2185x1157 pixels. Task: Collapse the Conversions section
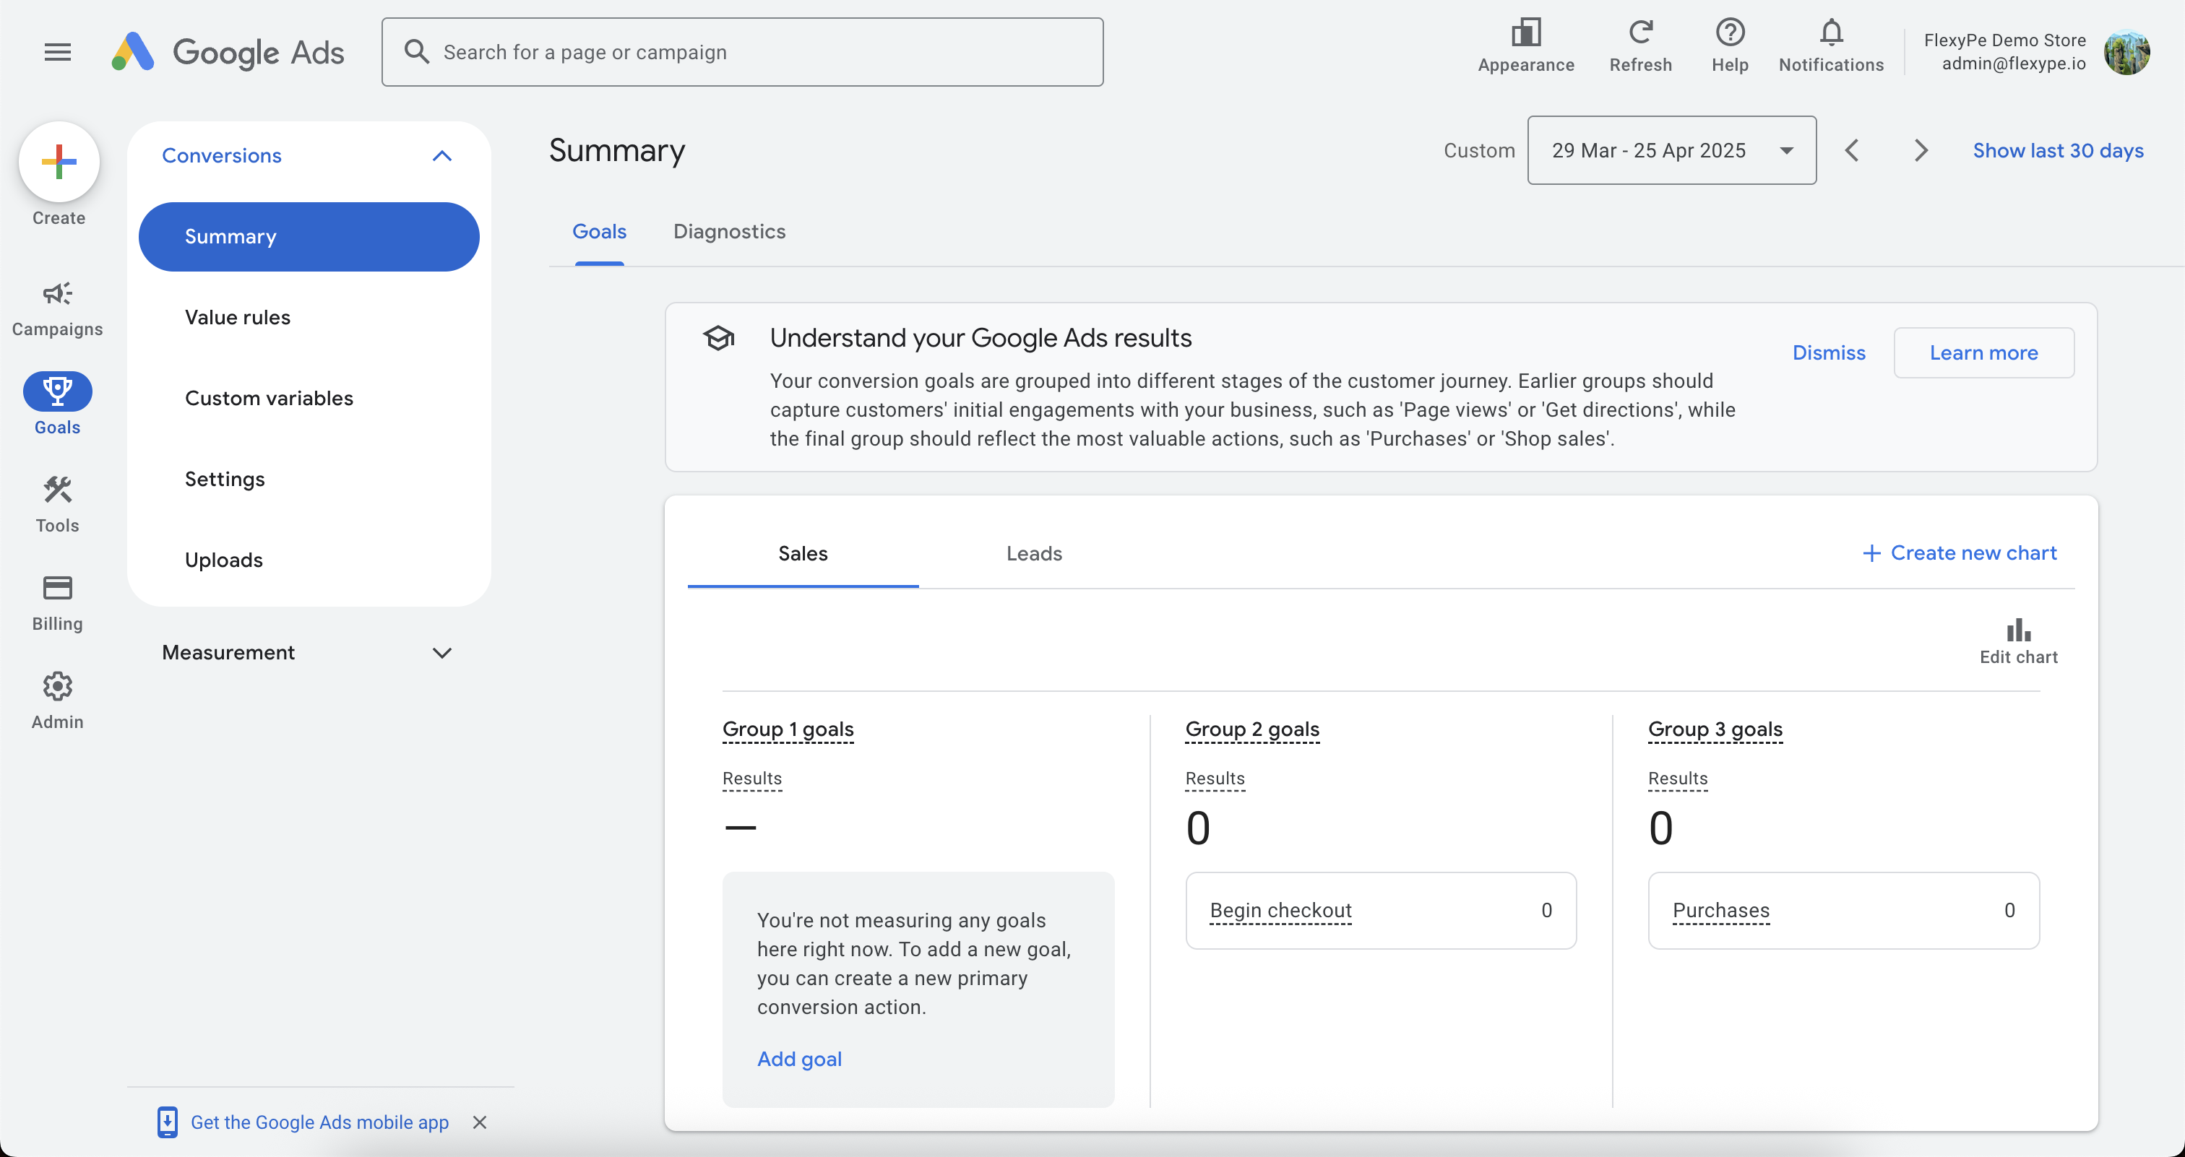441,155
